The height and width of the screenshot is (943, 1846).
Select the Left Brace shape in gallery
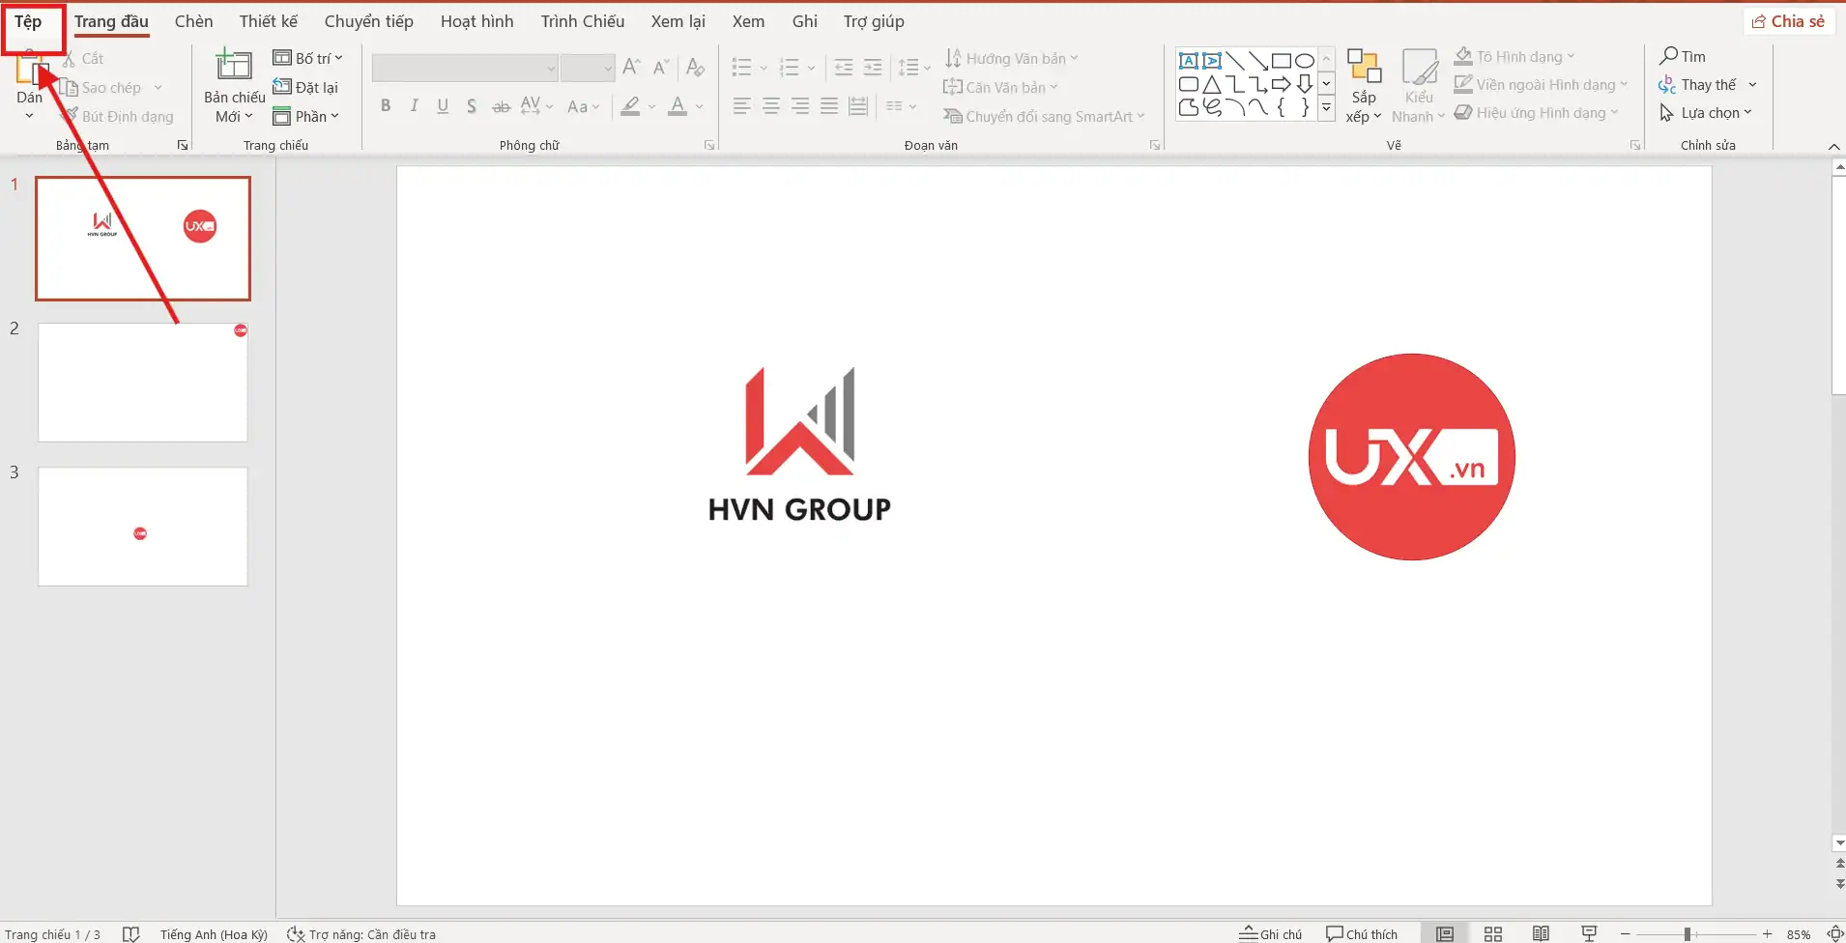tap(1282, 107)
